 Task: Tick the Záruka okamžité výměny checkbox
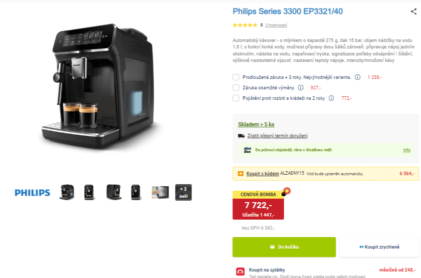(236, 87)
